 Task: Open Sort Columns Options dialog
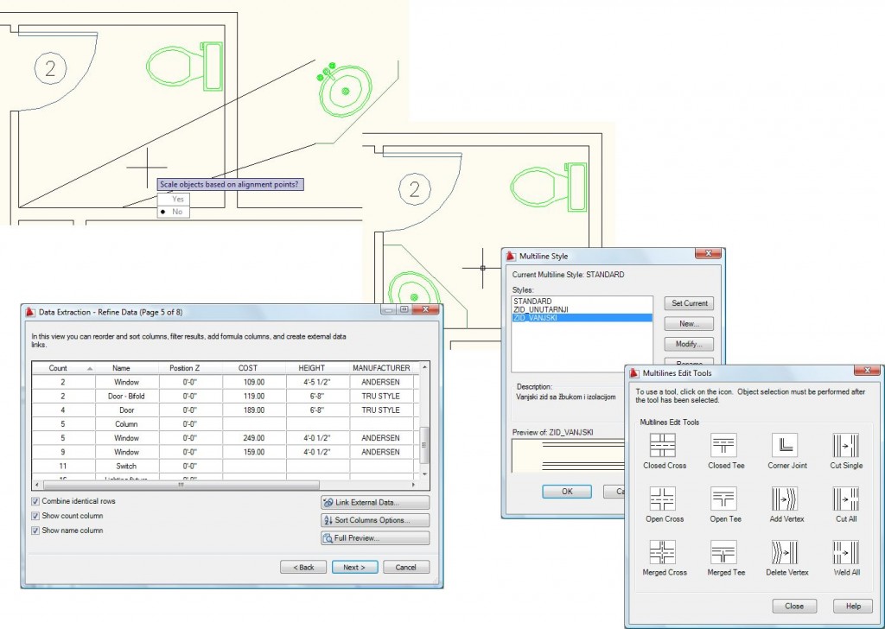point(374,520)
